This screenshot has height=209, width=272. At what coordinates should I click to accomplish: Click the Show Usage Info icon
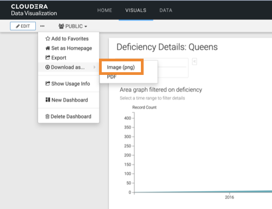pos(47,84)
